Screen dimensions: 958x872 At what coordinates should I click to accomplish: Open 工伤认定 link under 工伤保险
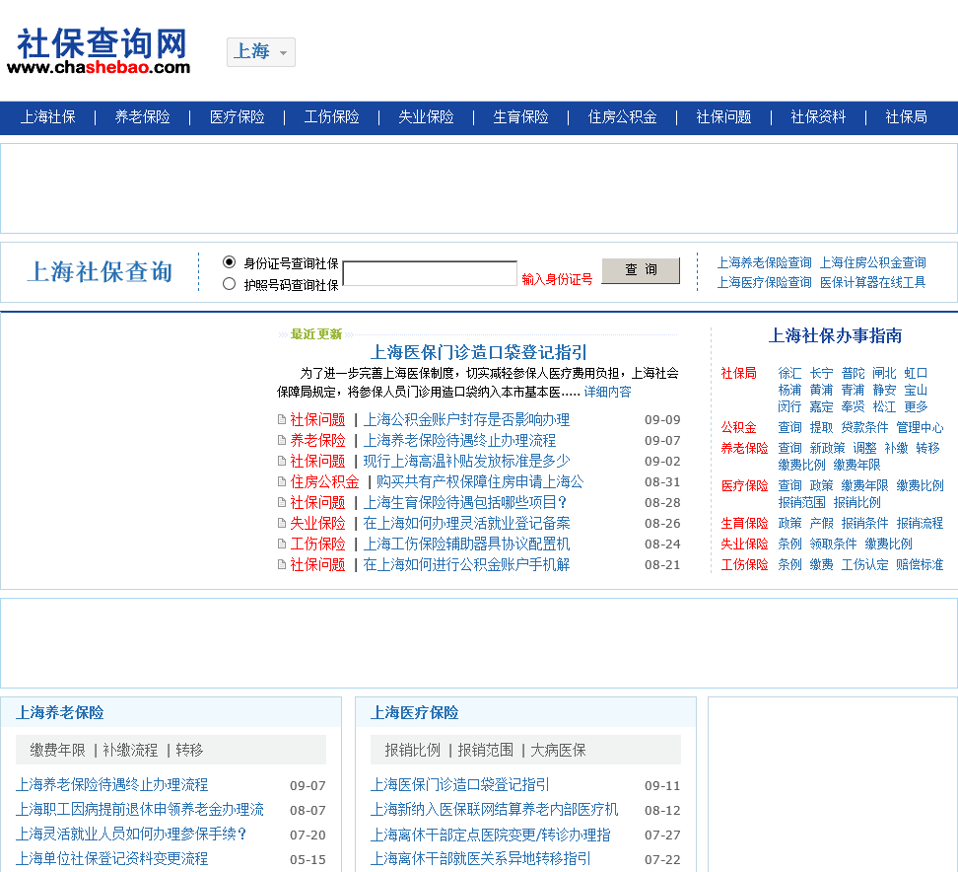[x=864, y=565]
